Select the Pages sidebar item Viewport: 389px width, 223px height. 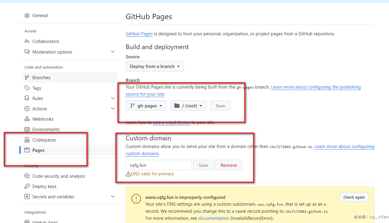tap(38, 150)
